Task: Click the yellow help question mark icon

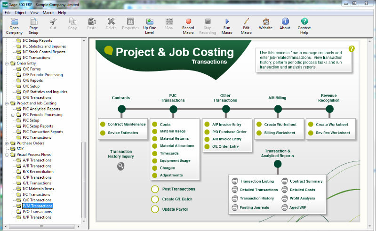Action: click(x=352, y=49)
